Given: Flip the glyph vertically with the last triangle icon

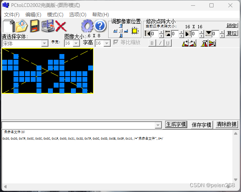Looking at the screenshot, I should (x=212, y=43).
